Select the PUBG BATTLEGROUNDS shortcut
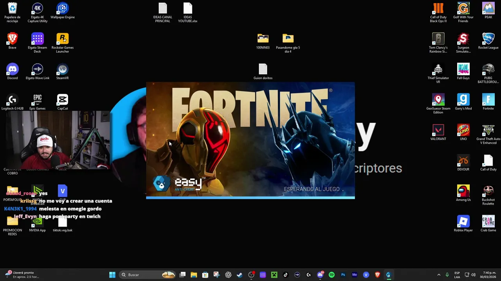501x281 pixels. (488, 73)
